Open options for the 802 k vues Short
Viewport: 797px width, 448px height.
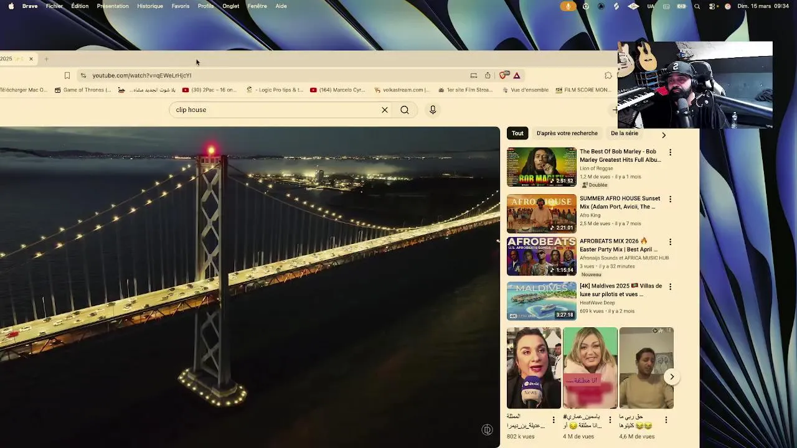point(554,420)
